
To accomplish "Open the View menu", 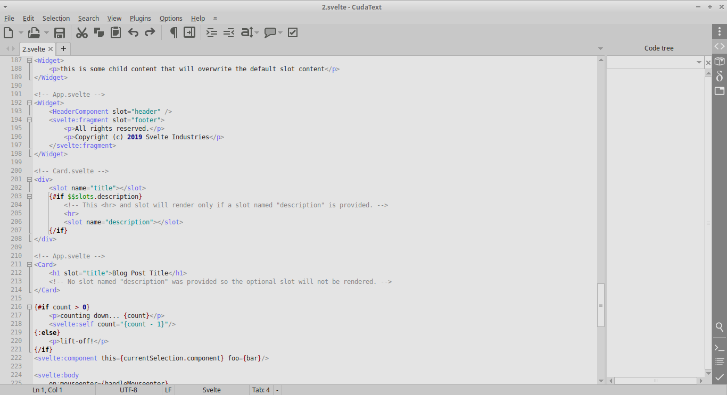I will pyautogui.click(x=114, y=18).
